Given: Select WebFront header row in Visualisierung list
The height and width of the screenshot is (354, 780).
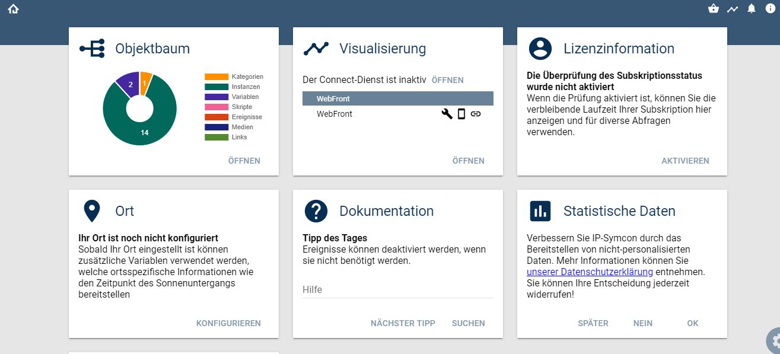Looking at the screenshot, I should coord(397,98).
